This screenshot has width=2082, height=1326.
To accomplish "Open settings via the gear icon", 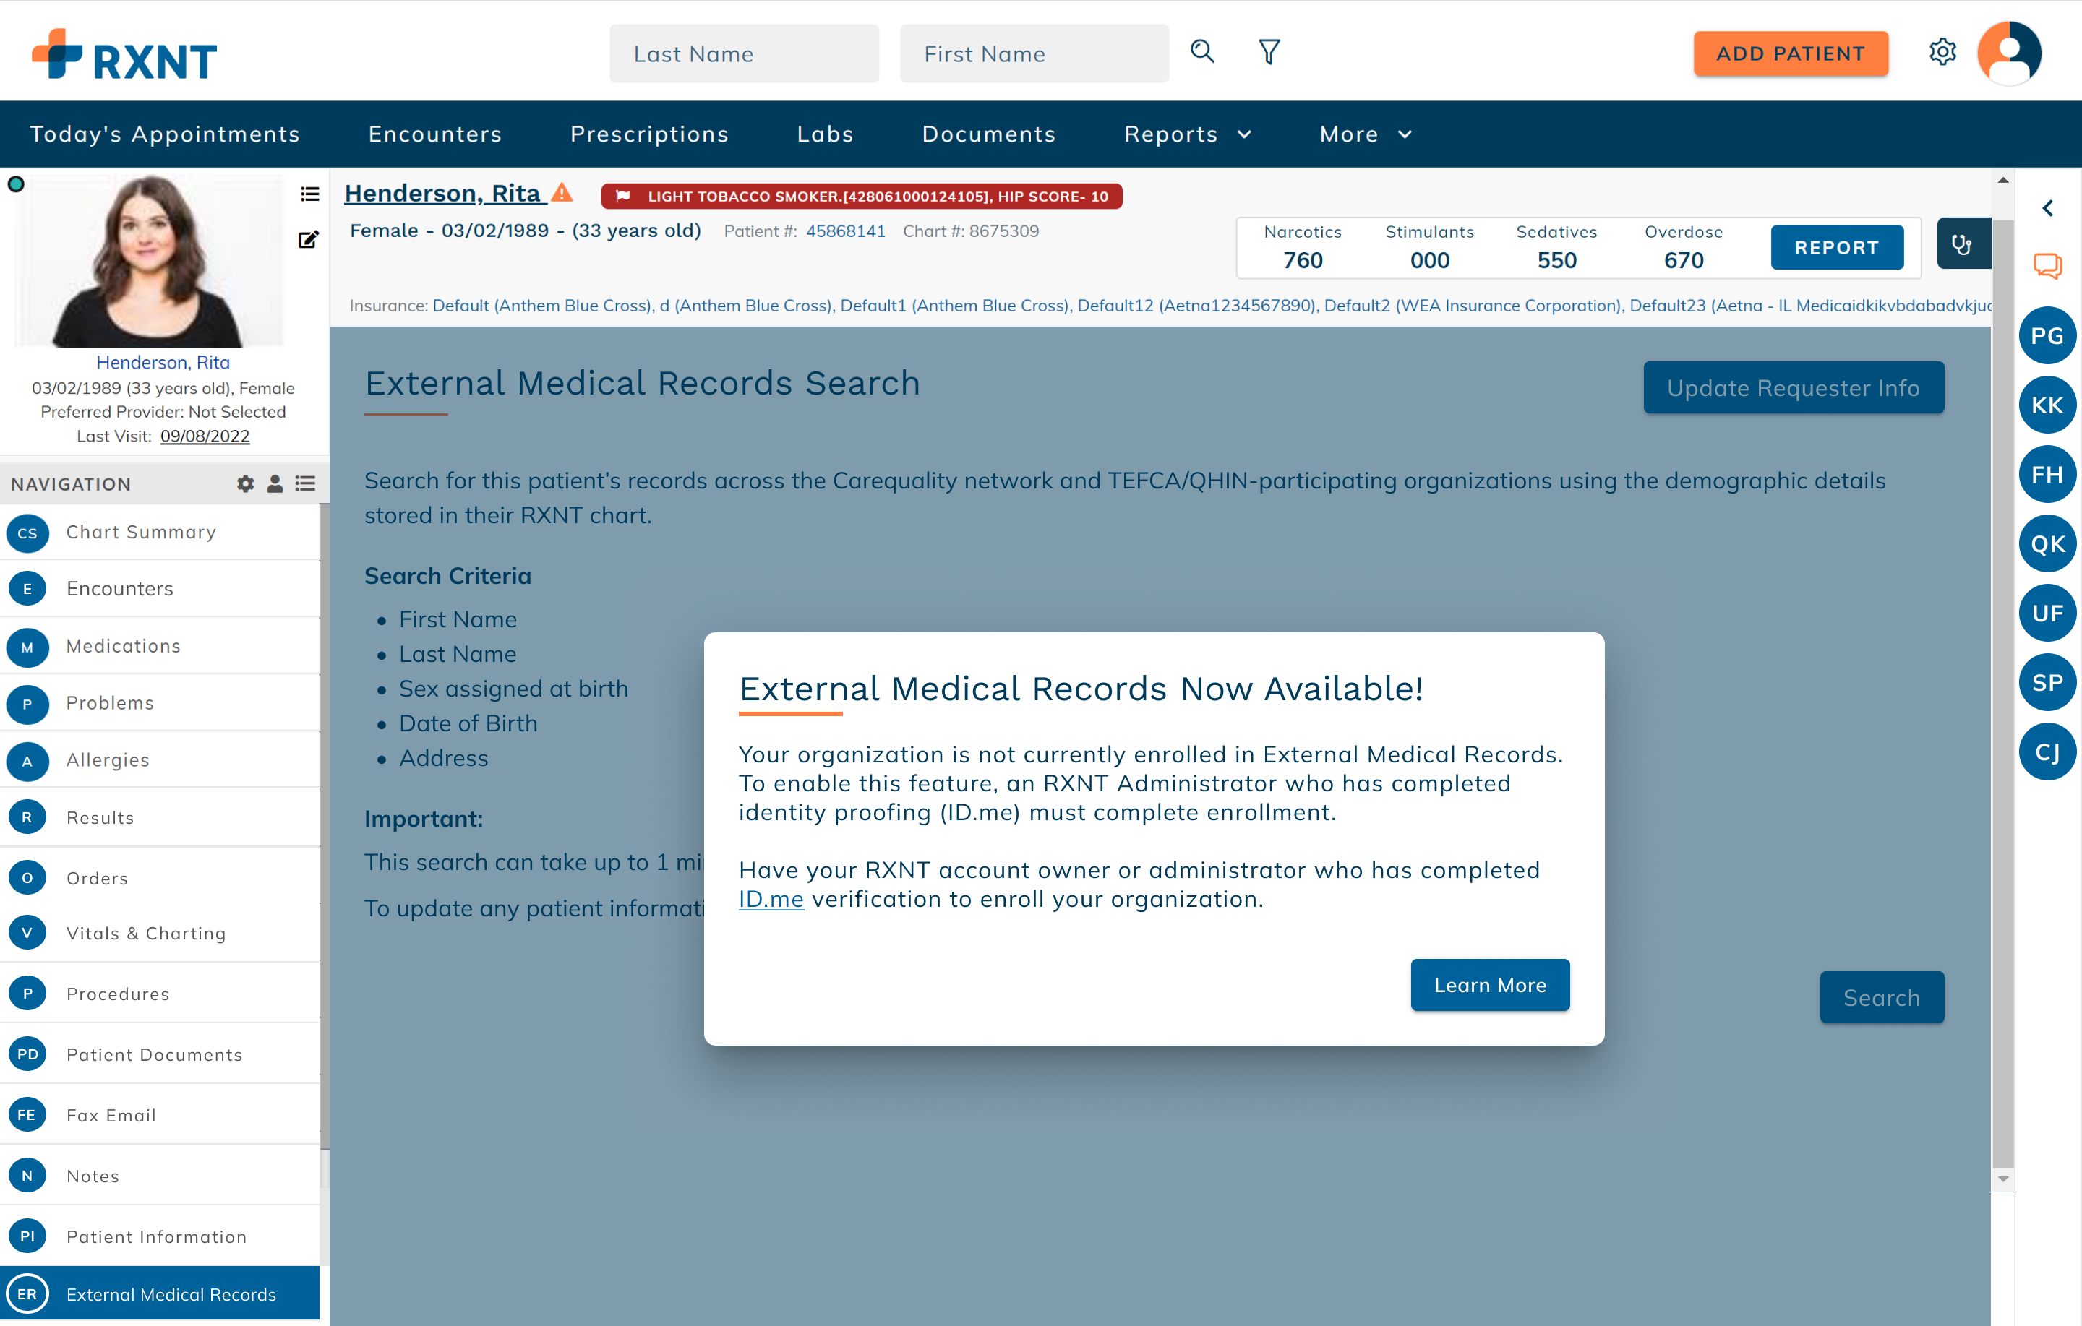I will [x=1942, y=52].
